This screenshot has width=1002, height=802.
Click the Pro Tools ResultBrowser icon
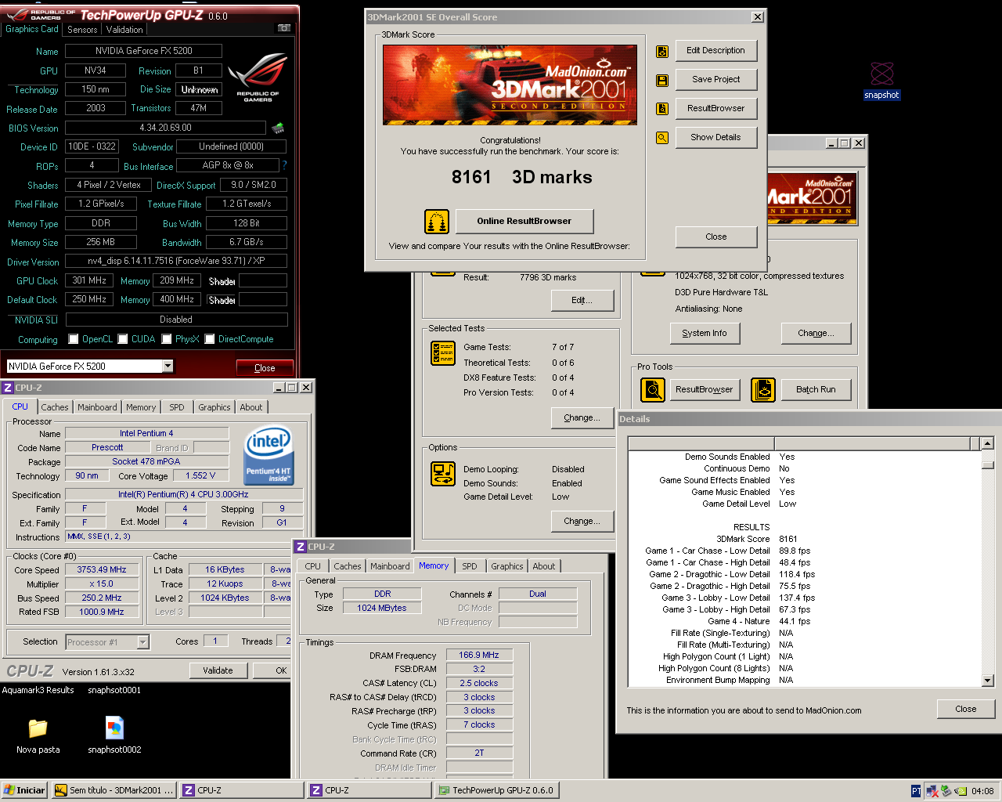(653, 389)
